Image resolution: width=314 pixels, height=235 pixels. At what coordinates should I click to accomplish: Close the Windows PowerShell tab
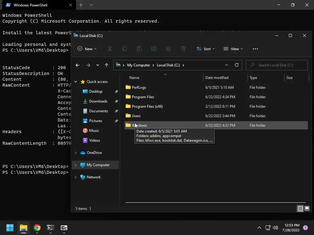71,5
